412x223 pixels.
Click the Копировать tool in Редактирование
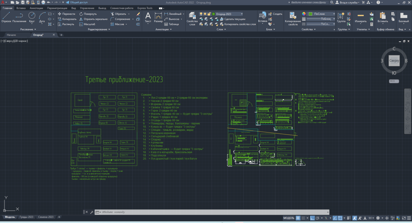click(67, 19)
